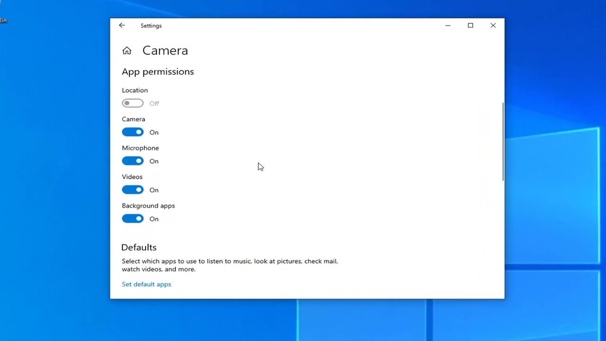Click the Settings window vertical scrollbar

503,141
